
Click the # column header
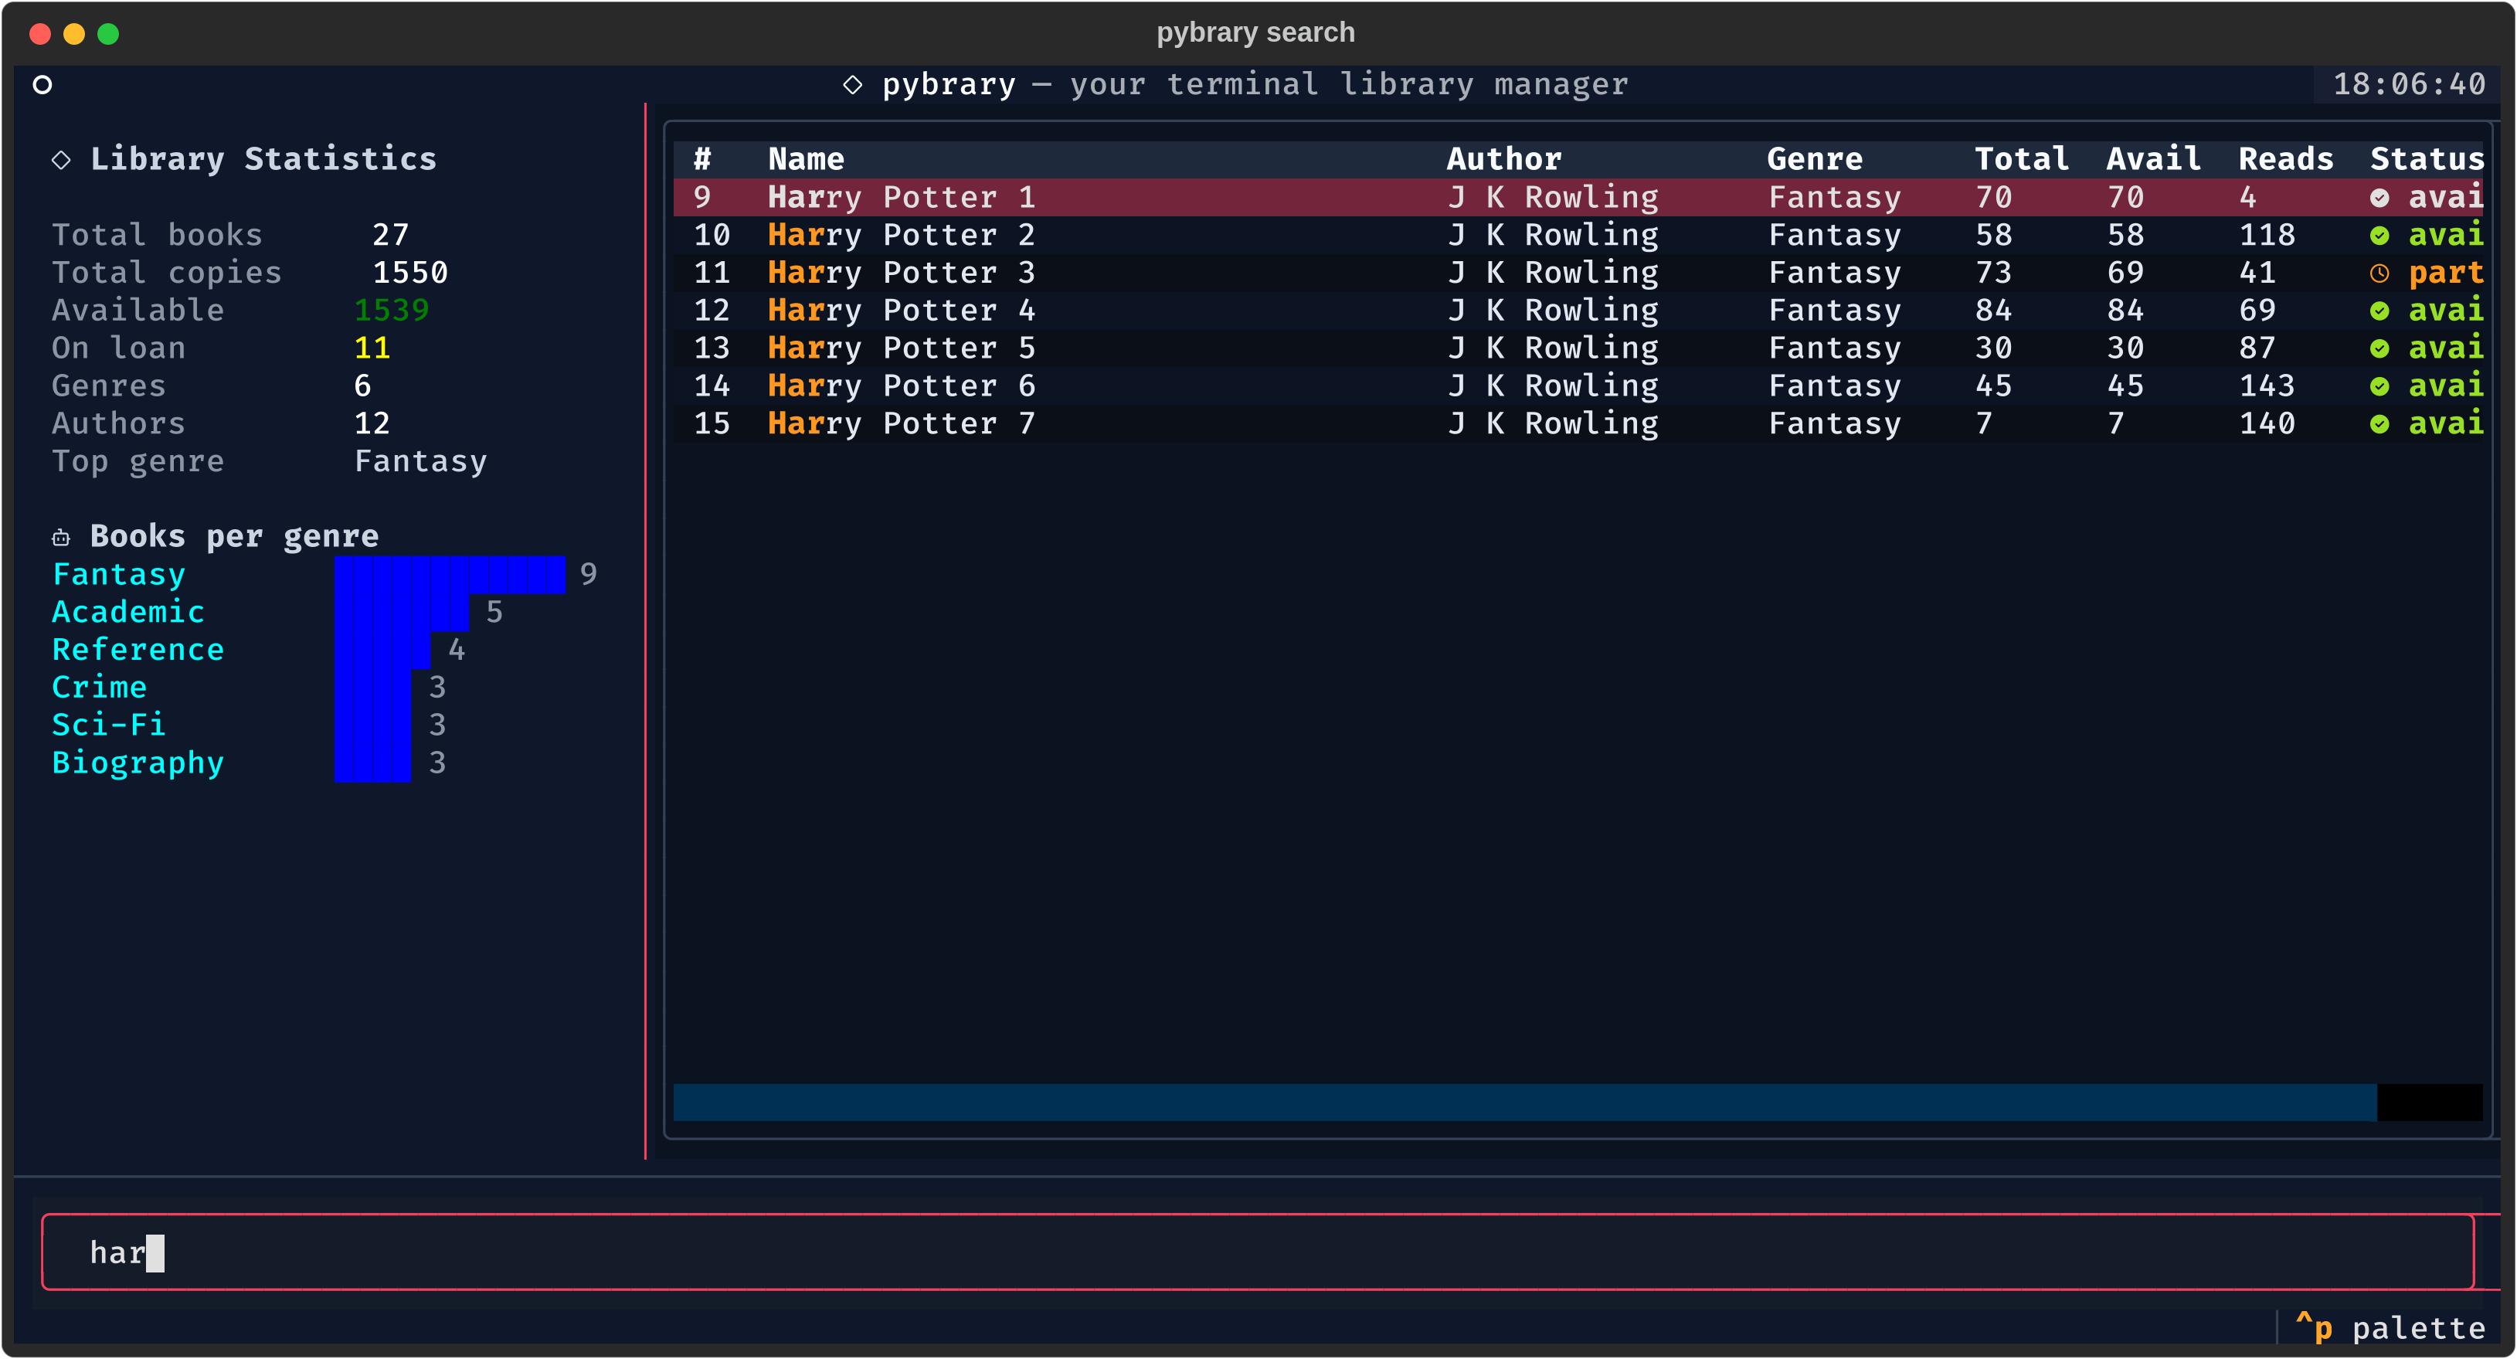pos(702,159)
